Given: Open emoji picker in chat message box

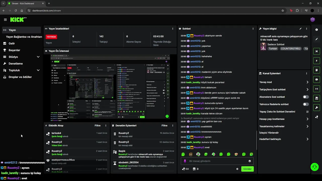Looking at the screenshot, I should pyautogui.click(x=250, y=161).
